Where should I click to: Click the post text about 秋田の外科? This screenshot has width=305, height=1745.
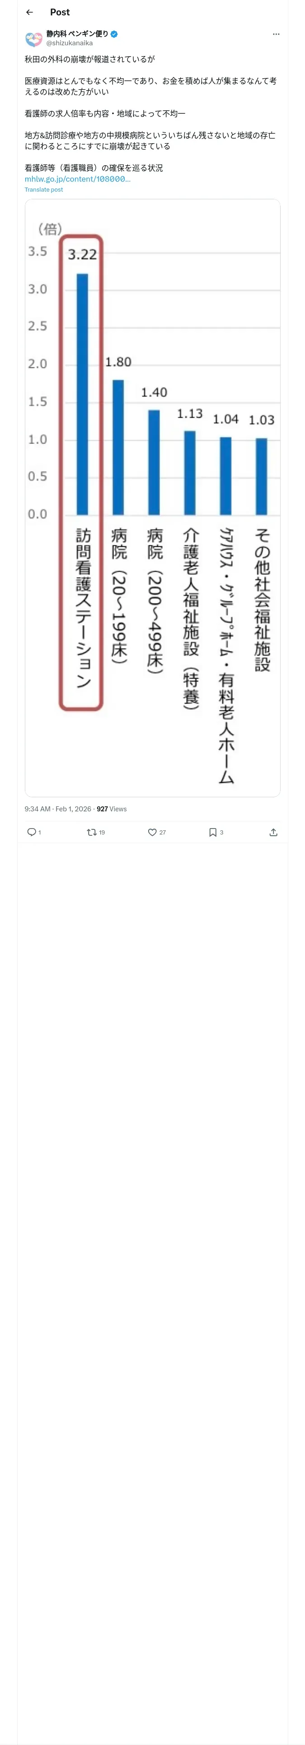89,59
